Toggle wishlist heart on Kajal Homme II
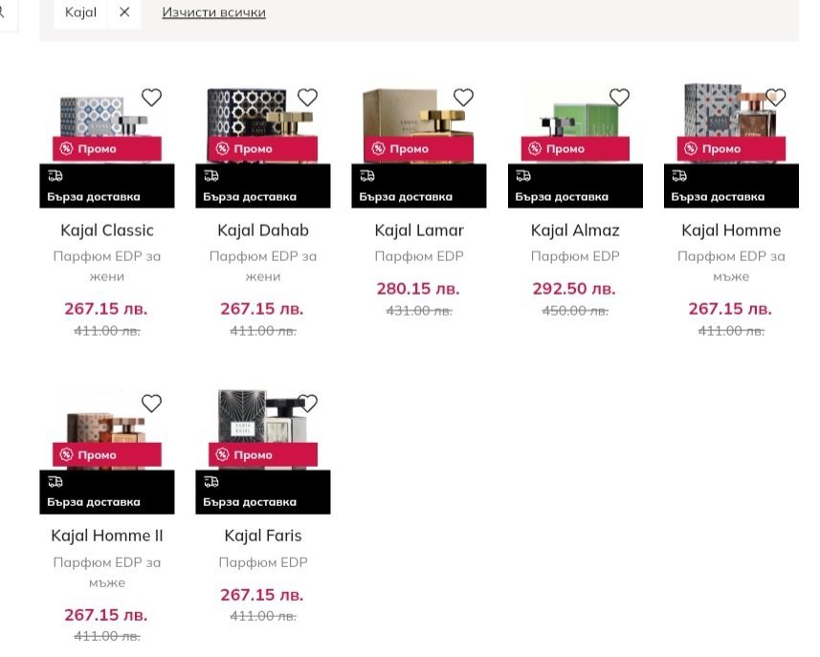The height and width of the screenshot is (657, 820). coord(151,404)
